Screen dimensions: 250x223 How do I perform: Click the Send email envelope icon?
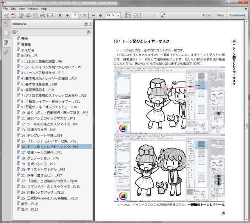(50, 15)
